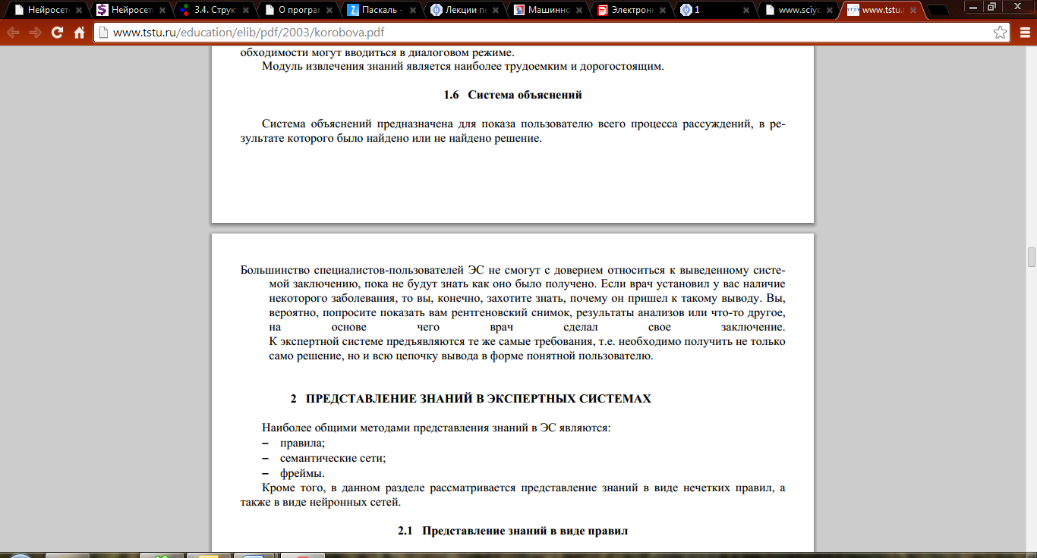Open the browser home page
This screenshot has height=558, width=1037.
pyautogui.click(x=79, y=33)
